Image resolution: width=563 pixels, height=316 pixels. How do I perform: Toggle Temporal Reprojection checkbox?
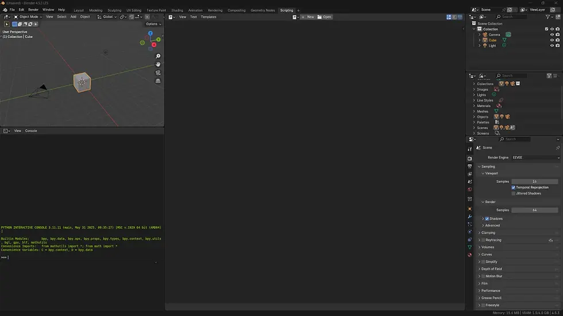click(514, 188)
